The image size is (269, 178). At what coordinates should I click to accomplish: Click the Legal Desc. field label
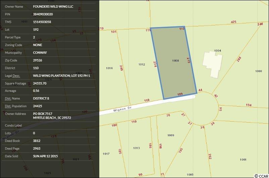[x=12, y=76]
